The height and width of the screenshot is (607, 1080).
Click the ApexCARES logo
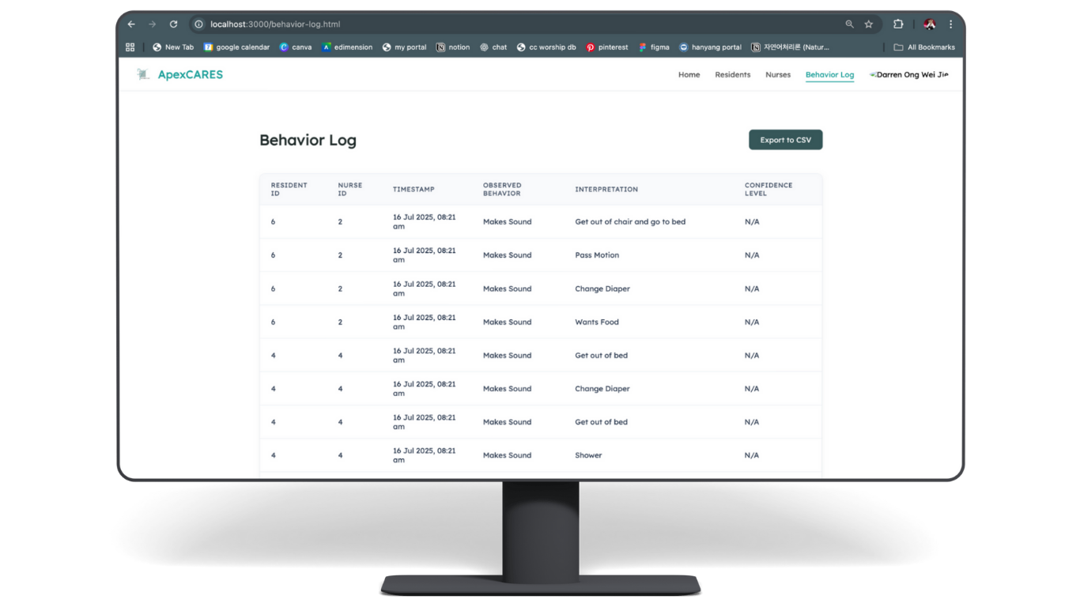pyautogui.click(x=180, y=75)
